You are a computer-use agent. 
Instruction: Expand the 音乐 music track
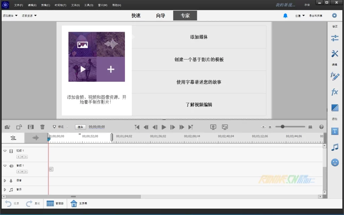[5, 190]
